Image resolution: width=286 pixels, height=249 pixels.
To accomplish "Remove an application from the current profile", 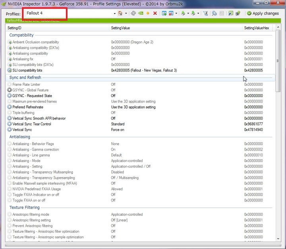I will coord(171,13).
